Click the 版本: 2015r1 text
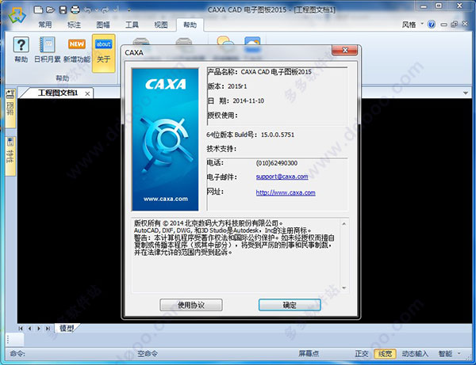 (x=227, y=86)
